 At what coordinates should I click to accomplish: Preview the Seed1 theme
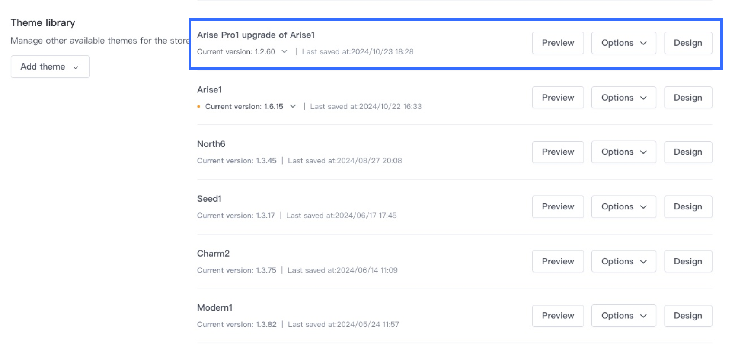pyautogui.click(x=558, y=207)
